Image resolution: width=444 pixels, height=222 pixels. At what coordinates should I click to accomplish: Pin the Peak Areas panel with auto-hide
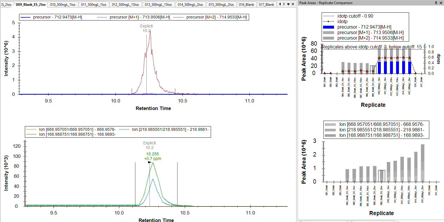(x=436, y=3)
